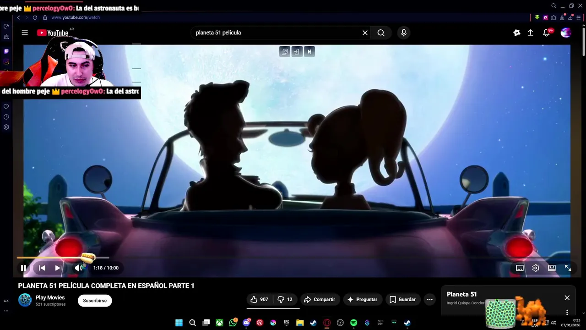586x330 pixels.
Task: Open the player settings gear
Action: click(x=536, y=268)
